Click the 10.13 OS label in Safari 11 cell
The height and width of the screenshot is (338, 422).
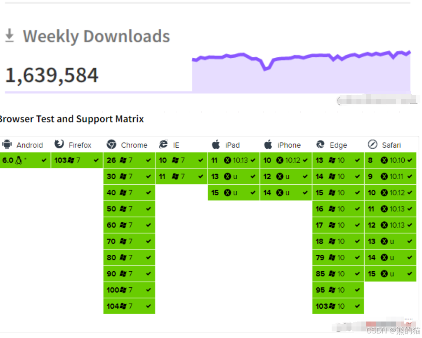[x=397, y=209]
